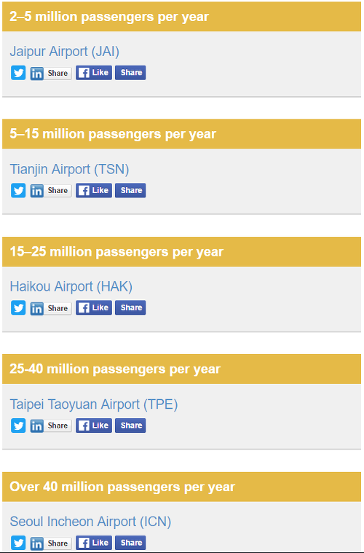The height and width of the screenshot is (553, 364).
Task: Open Seoul Incheon Airport (ICN) link
Action: [90, 522]
